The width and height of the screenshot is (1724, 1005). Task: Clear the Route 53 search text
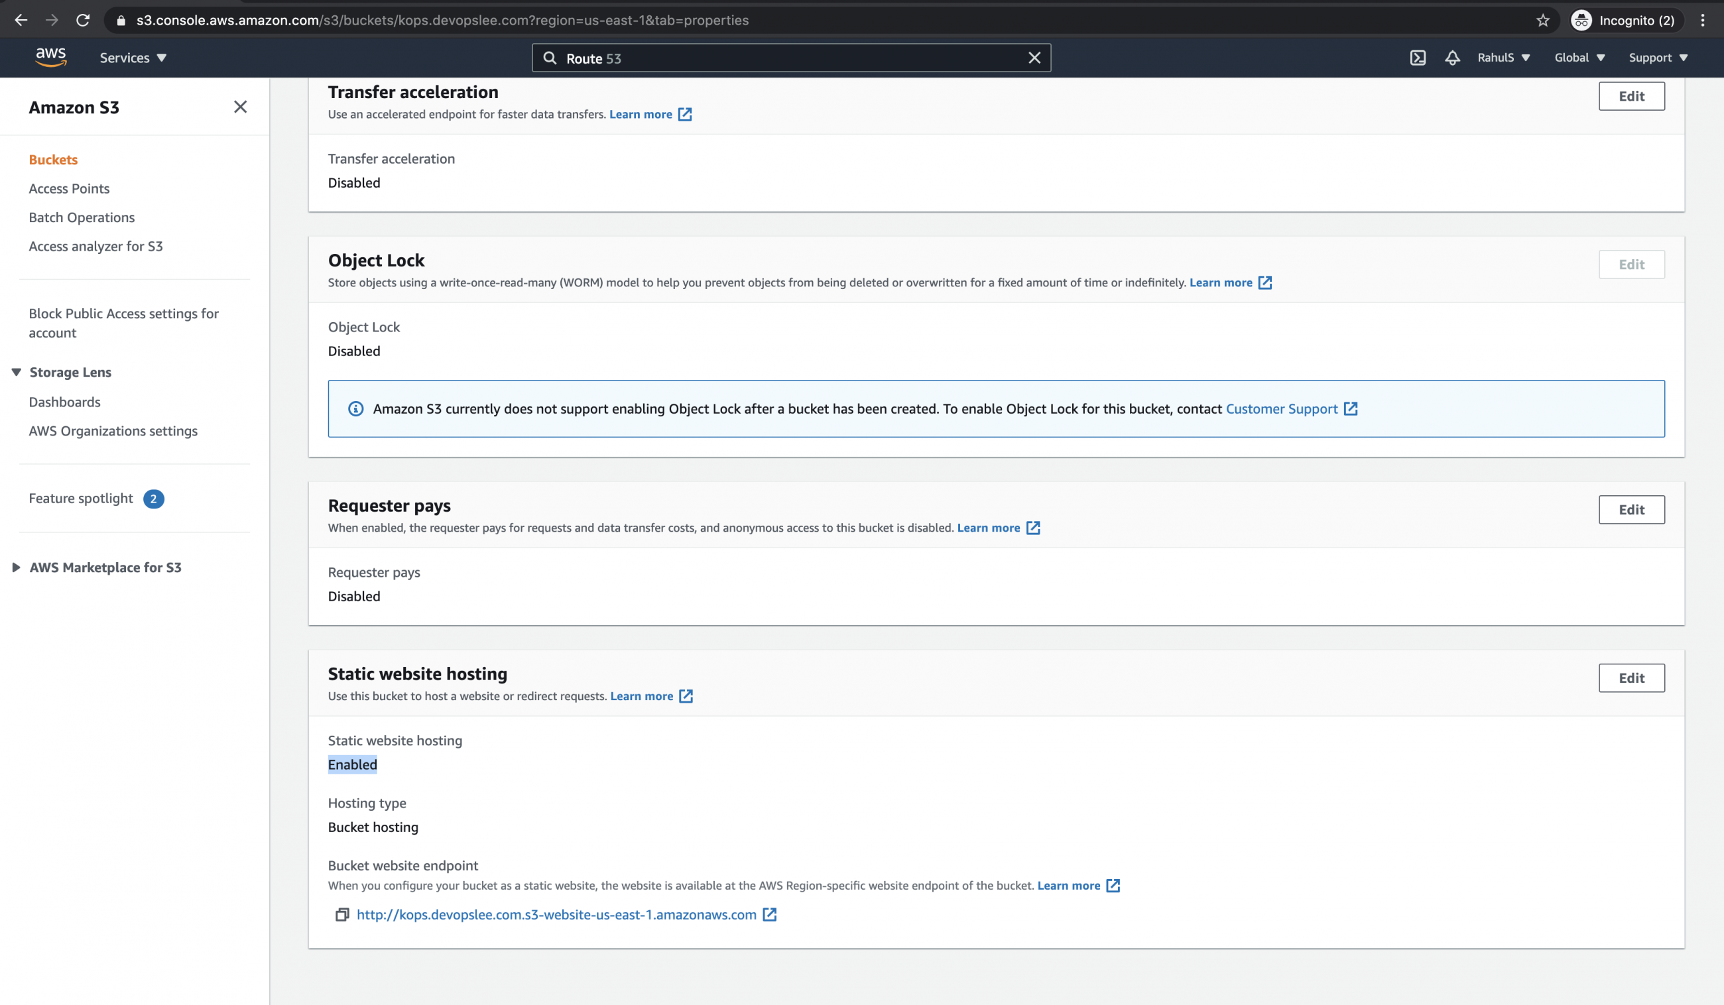click(1034, 58)
